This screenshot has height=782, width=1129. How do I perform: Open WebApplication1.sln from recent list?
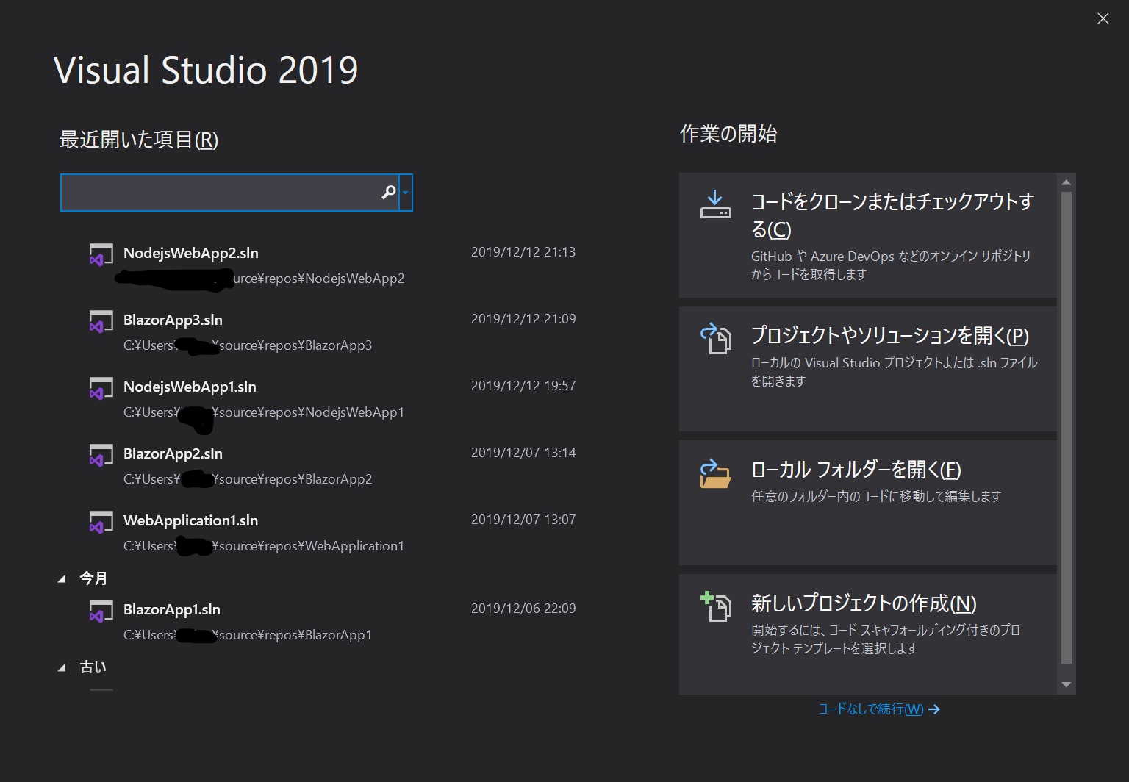coord(190,520)
